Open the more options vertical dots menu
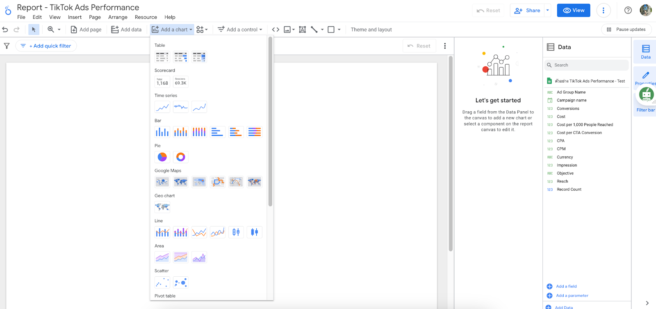Image resolution: width=656 pixels, height=309 pixels. (604, 10)
